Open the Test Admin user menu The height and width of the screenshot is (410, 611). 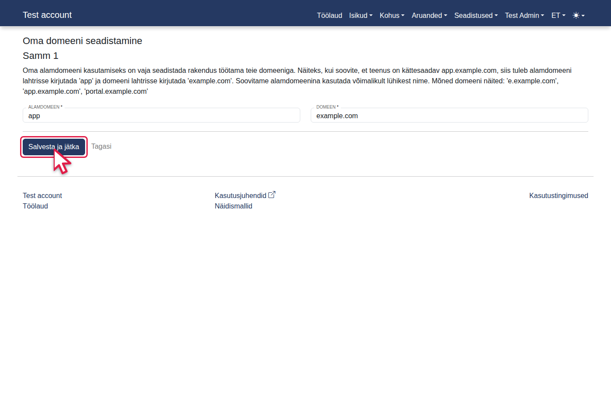[x=525, y=15]
